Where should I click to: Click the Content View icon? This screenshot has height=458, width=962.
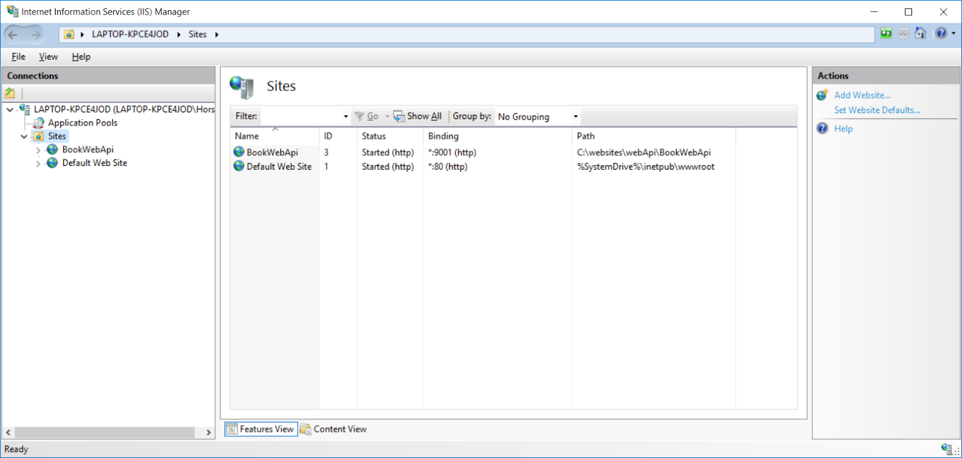pos(306,429)
